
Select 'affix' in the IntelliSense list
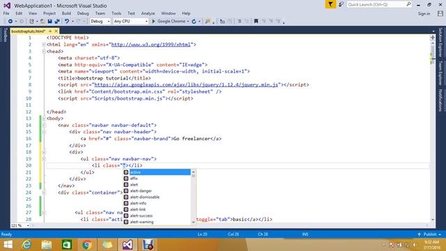[x=157, y=178]
